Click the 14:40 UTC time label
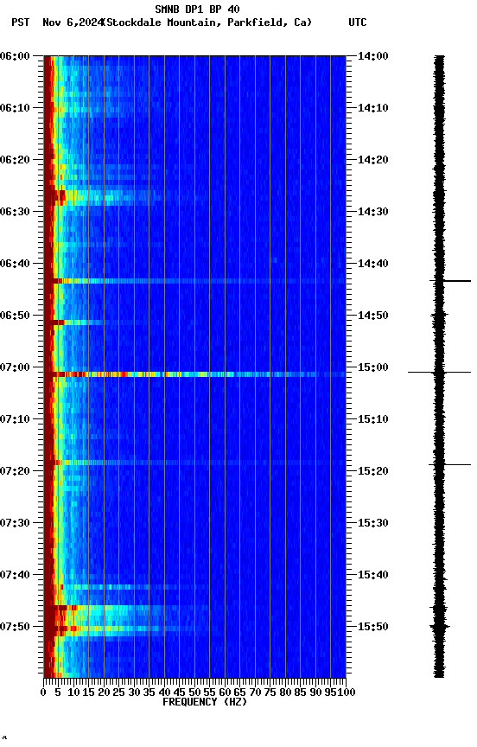 coord(373,264)
